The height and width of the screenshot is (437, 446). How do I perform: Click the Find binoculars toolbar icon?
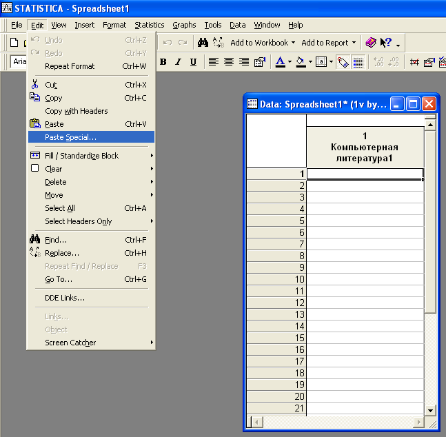[203, 43]
